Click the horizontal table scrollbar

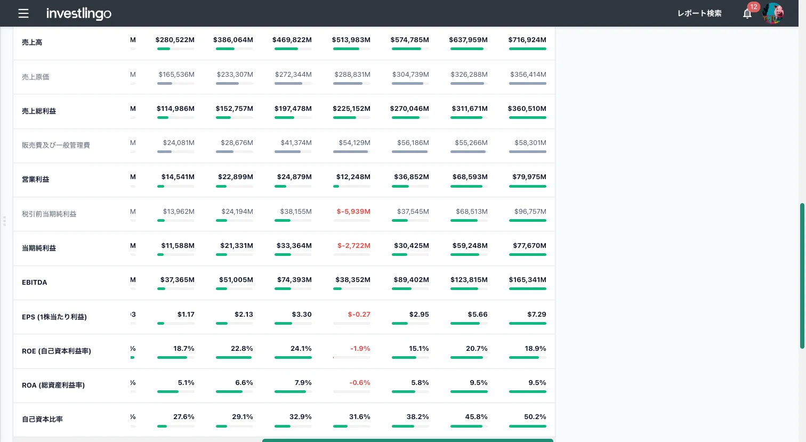tap(408, 440)
